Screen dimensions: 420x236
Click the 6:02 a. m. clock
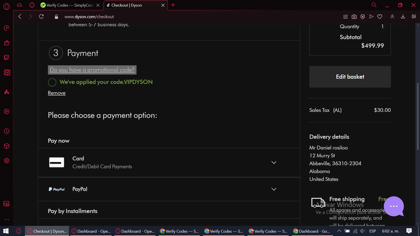pos(390,231)
